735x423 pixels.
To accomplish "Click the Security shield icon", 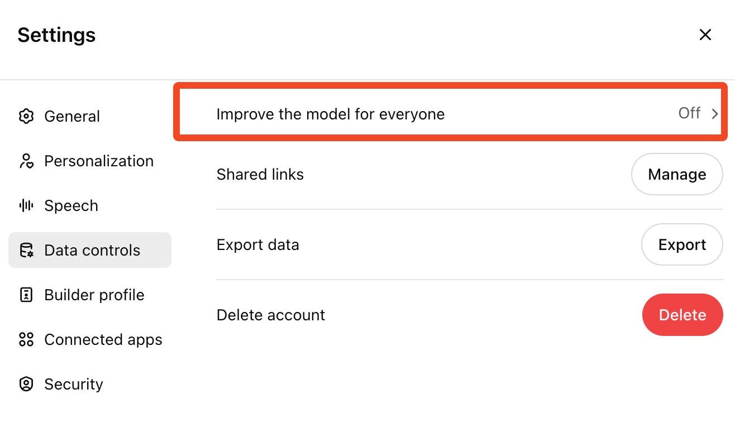I will 26,384.
